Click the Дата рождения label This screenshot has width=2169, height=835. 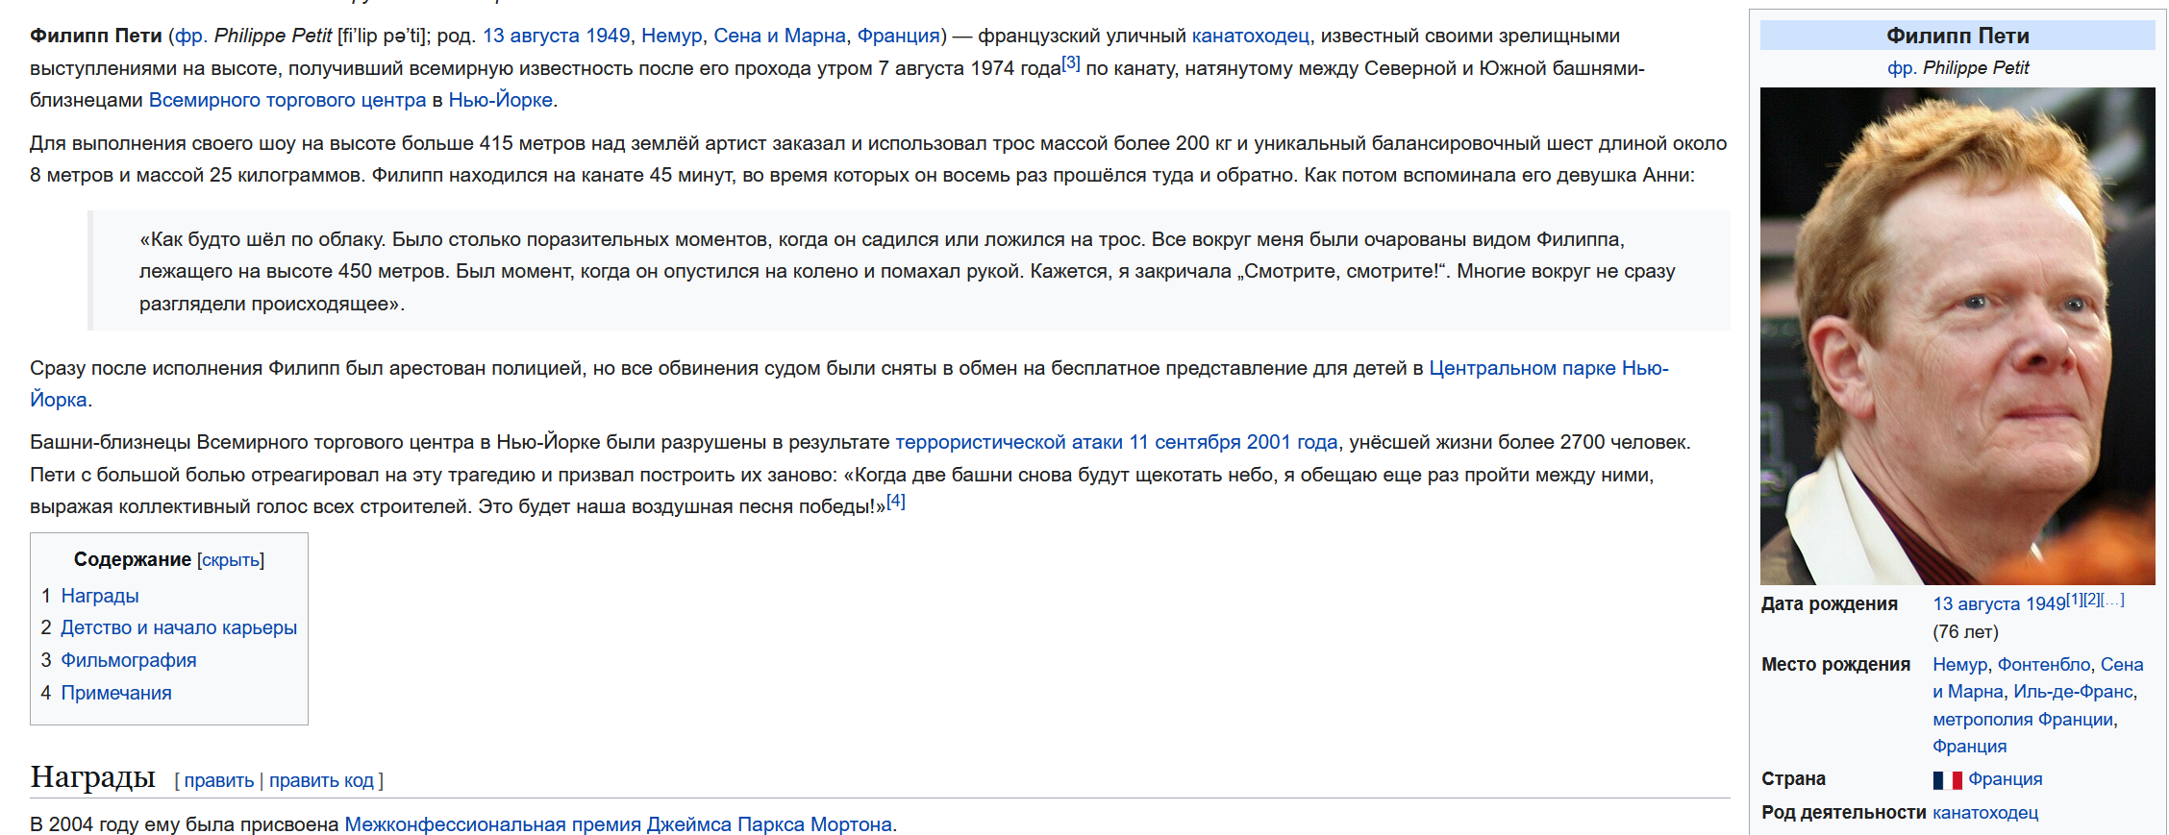(1830, 603)
